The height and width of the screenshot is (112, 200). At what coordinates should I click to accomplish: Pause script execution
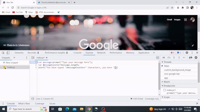tap(164, 58)
